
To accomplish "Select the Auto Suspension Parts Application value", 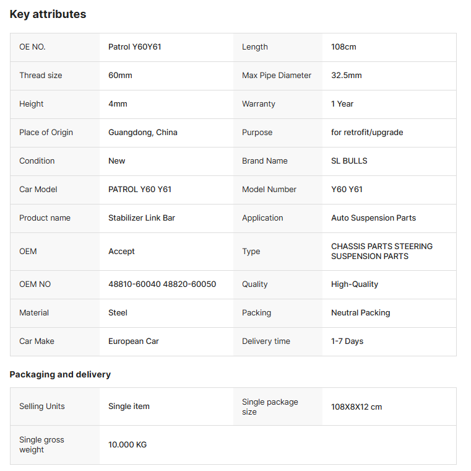I will click(x=373, y=218).
